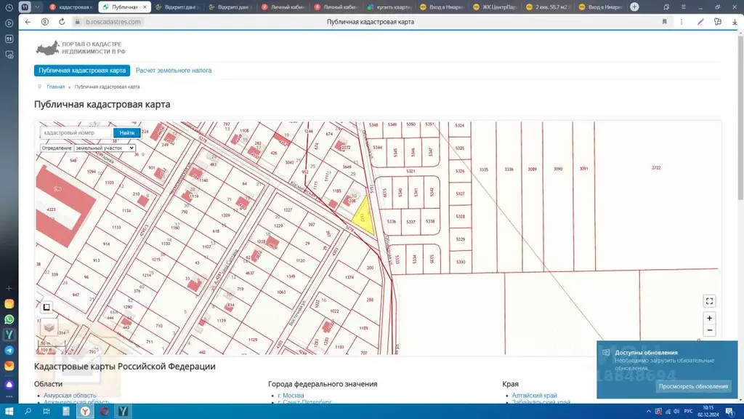
Task: Click parcel 5328 on the map
Action: (x=460, y=216)
